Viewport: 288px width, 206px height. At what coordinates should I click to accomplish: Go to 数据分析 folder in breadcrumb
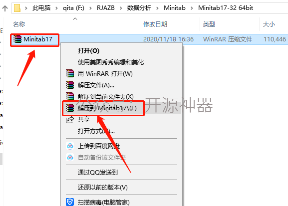tap(139, 8)
